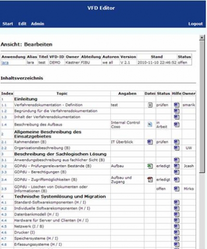Click help icon for Drucker (I) row

click(176, 232)
